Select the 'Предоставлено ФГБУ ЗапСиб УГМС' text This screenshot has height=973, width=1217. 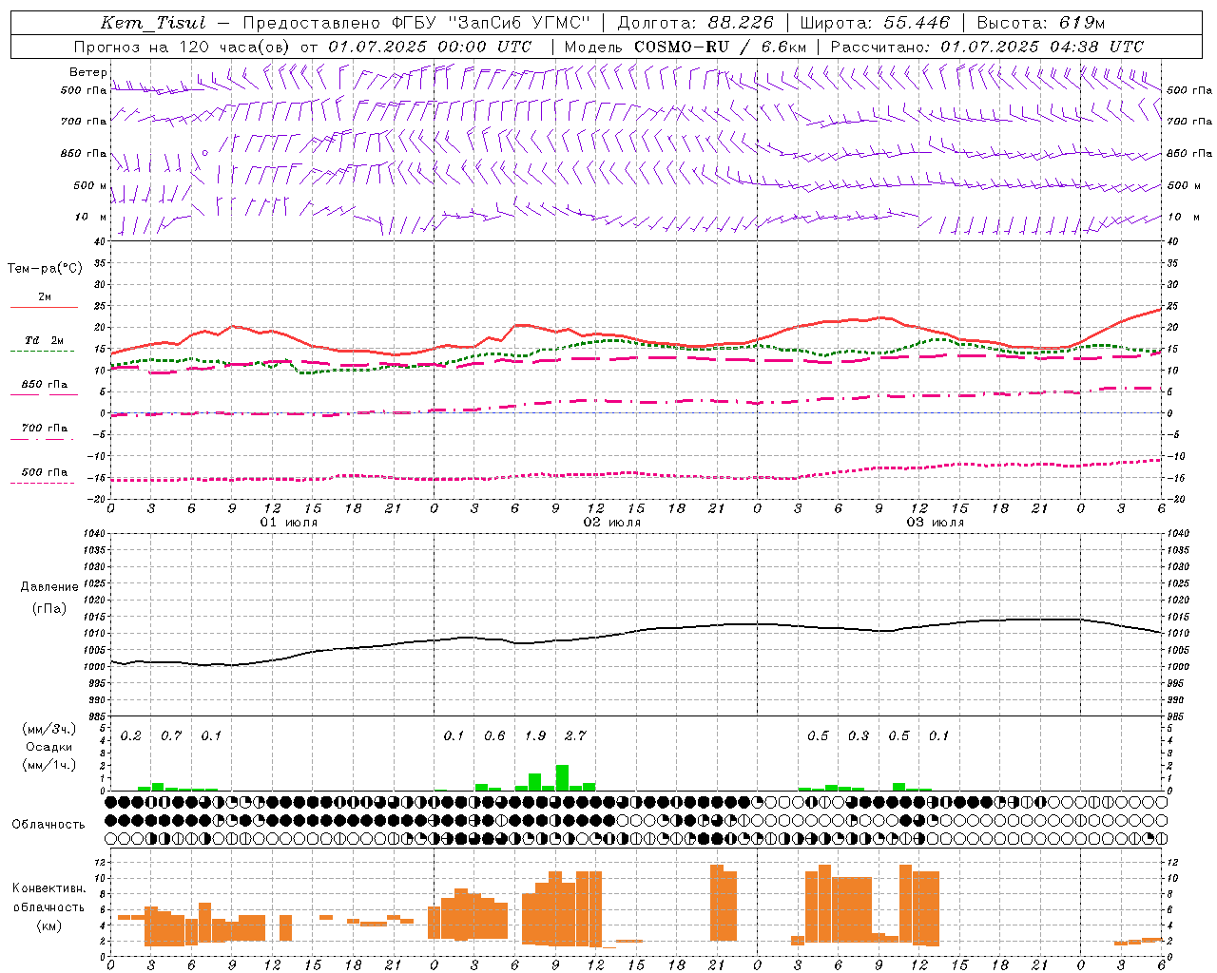[x=417, y=24]
